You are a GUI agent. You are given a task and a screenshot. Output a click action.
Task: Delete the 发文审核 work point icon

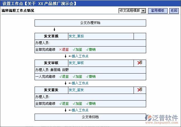click(x=140, y=63)
